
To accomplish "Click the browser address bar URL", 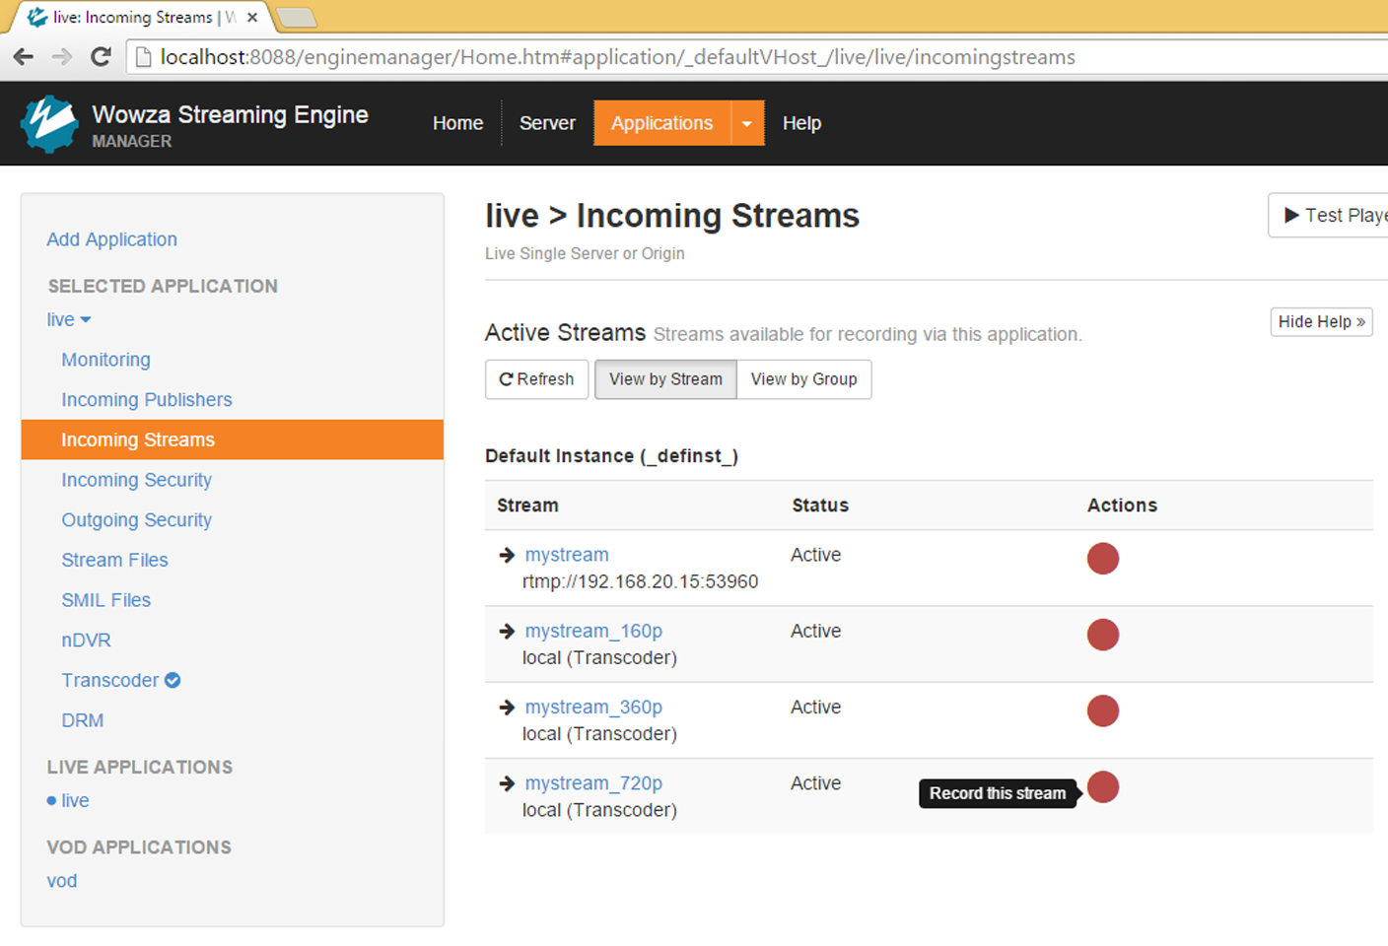I will pos(617,57).
